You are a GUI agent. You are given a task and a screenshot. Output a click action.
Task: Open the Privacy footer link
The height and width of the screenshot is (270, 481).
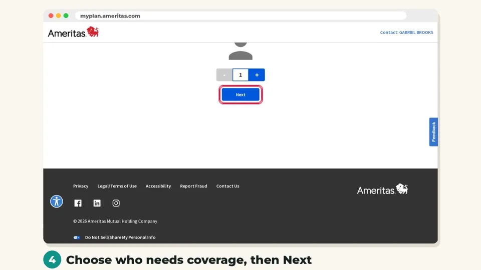(81, 186)
